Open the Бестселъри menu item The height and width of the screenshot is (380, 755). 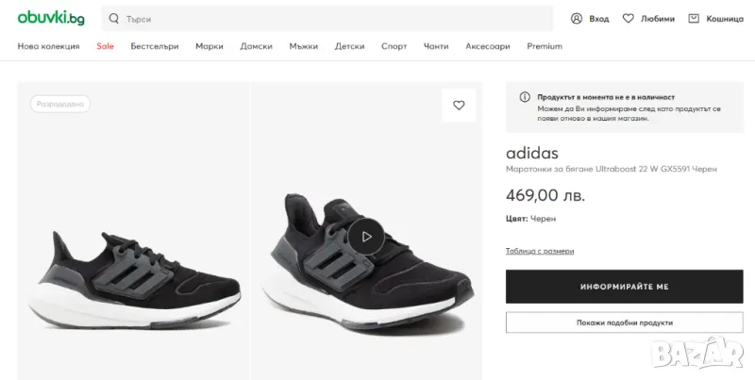coord(154,46)
